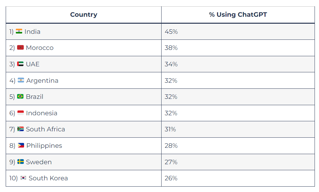Select the UAE flag icon
This screenshot has width=319, height=192.
tap(20, 64)
